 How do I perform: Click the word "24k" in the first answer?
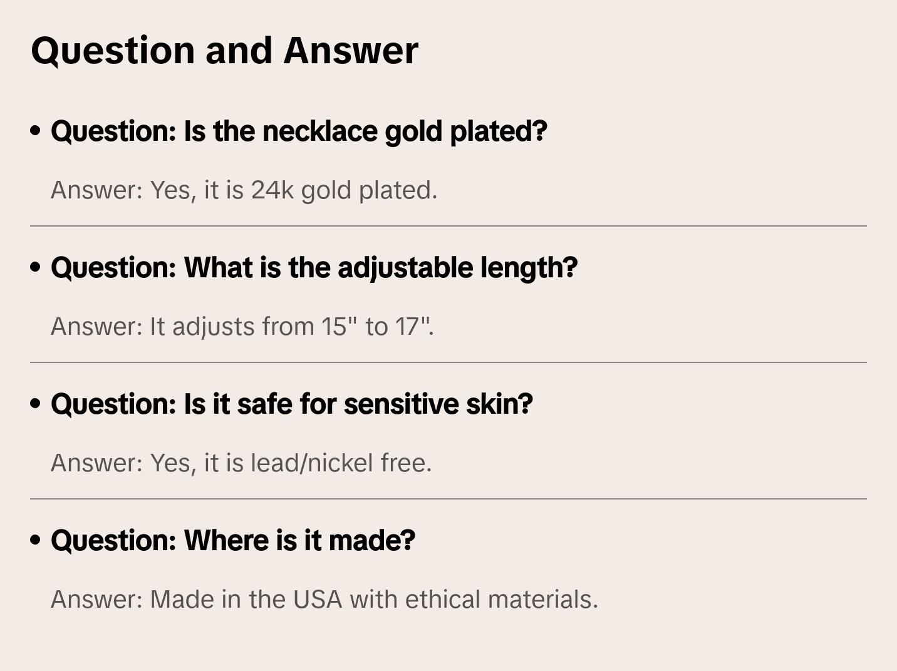coord(272,190)
